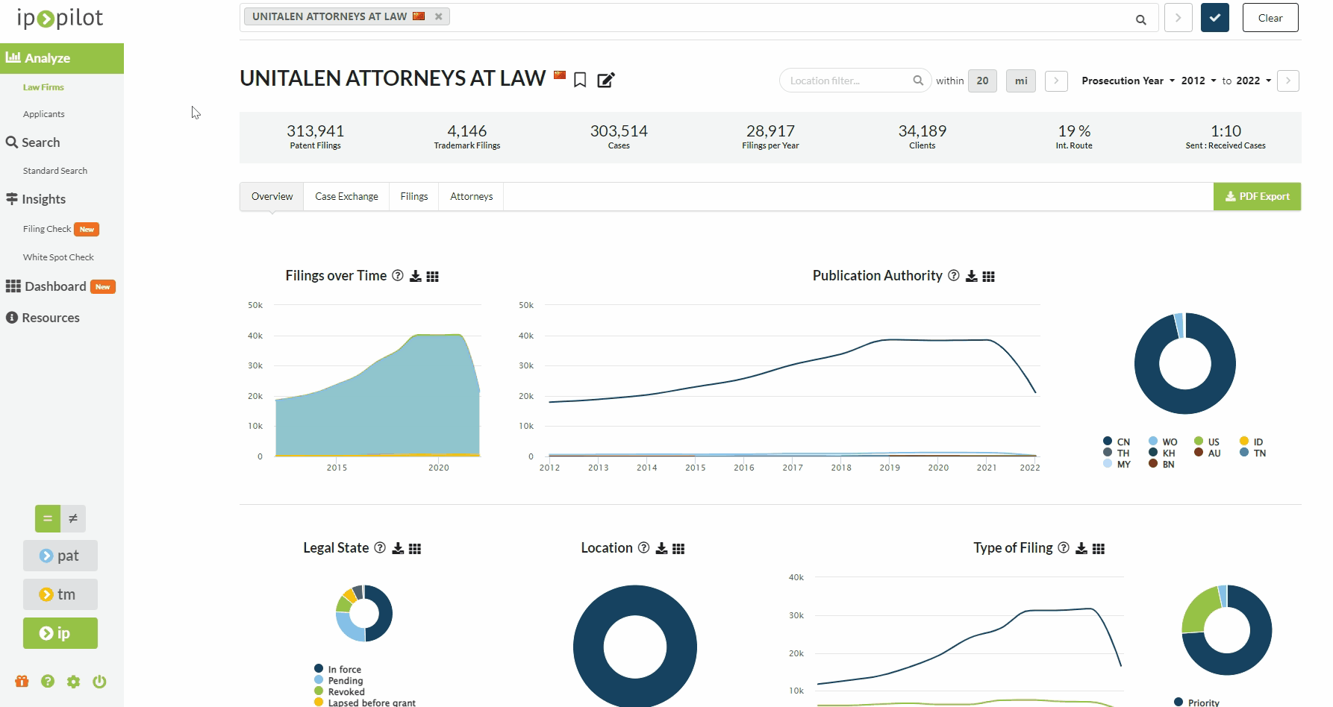Apply year range with the rightmost arrow button
1333x707 pixels.
1287,81
